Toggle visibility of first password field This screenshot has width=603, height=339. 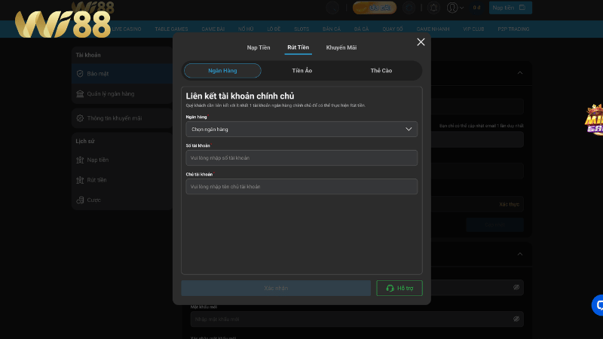[516, 288]
